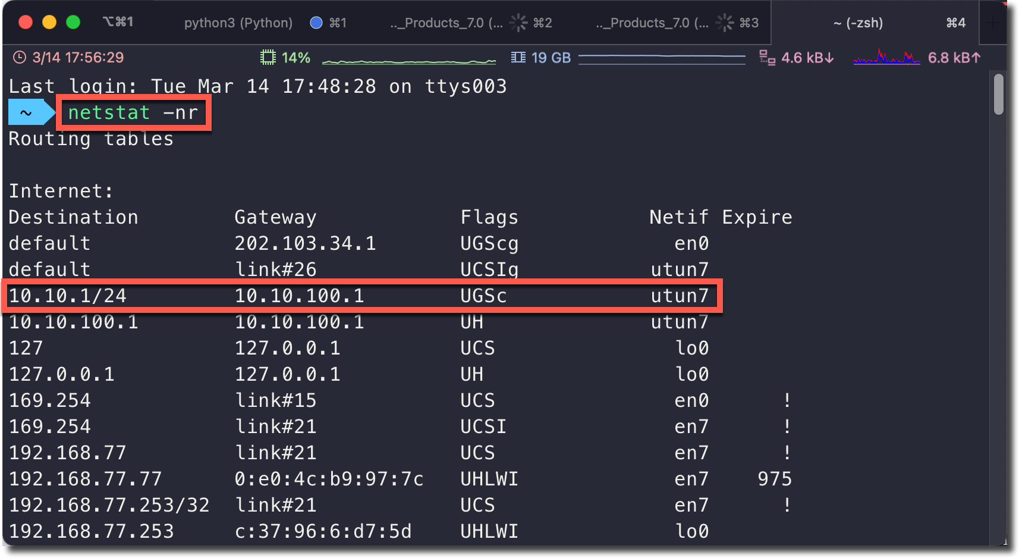This screenshot has height=558, width=1019.
Task: Click the red and blue network graph
Action: click(886, 58)
